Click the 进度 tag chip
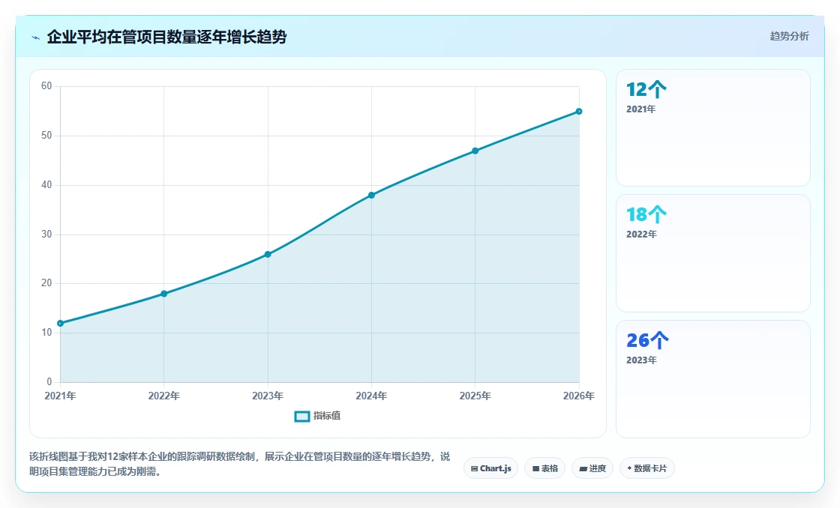Viewport: 840px width, 508px height. 592,468
